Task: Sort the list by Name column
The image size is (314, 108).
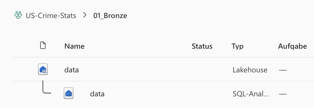Action: pos(74,46)
